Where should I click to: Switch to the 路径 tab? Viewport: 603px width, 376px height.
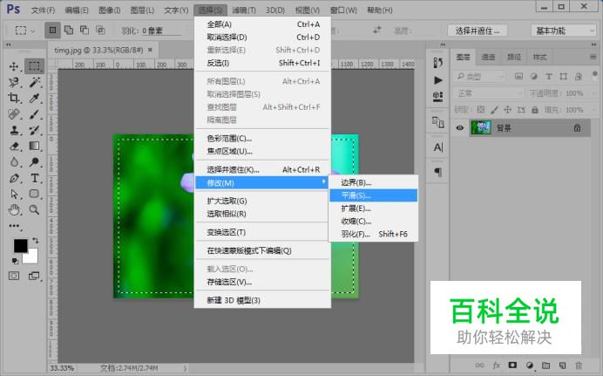514,57
